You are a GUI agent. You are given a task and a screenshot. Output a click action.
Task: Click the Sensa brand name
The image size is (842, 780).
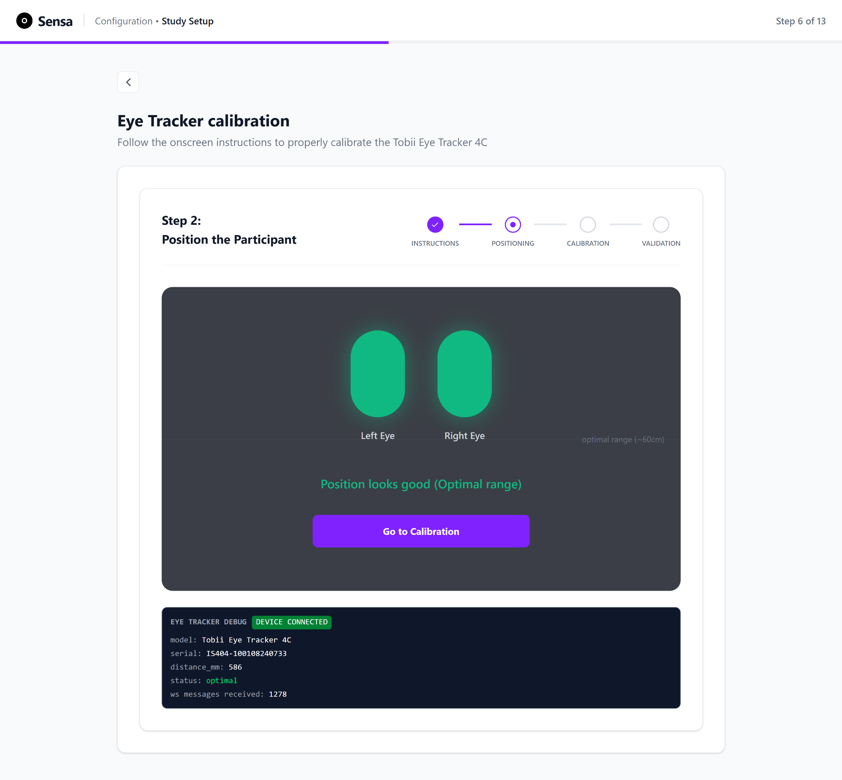click(56, 21)
